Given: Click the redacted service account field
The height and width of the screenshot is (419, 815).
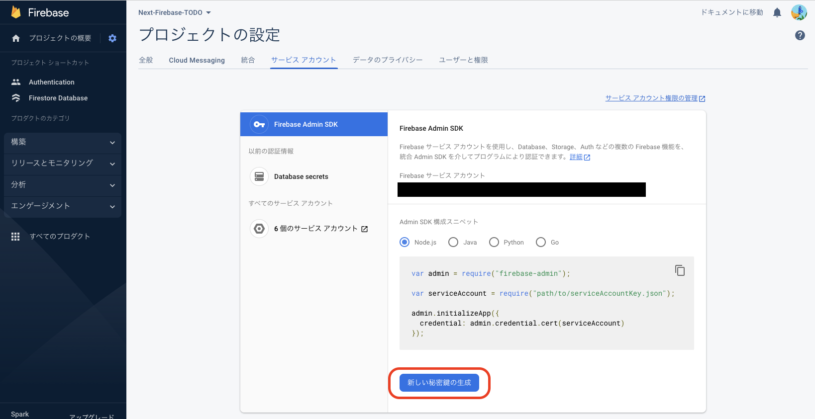Looking at the screenshot, I should pyautogui.click(x=521, y=189).
